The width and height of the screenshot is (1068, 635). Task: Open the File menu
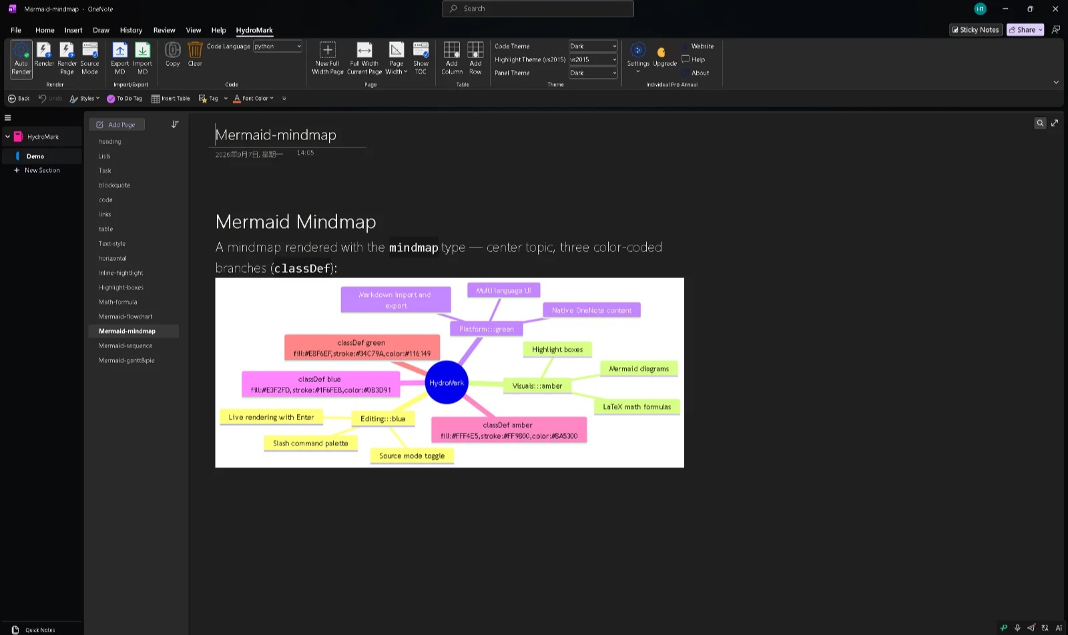point(16,30)
